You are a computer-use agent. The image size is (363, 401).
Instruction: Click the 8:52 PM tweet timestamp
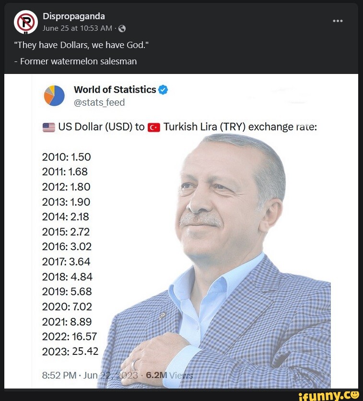point(60,375)
